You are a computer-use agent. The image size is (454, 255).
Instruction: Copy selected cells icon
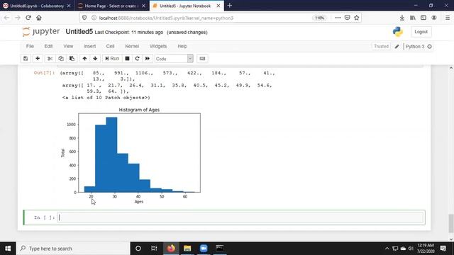click(x=61, y=59)
